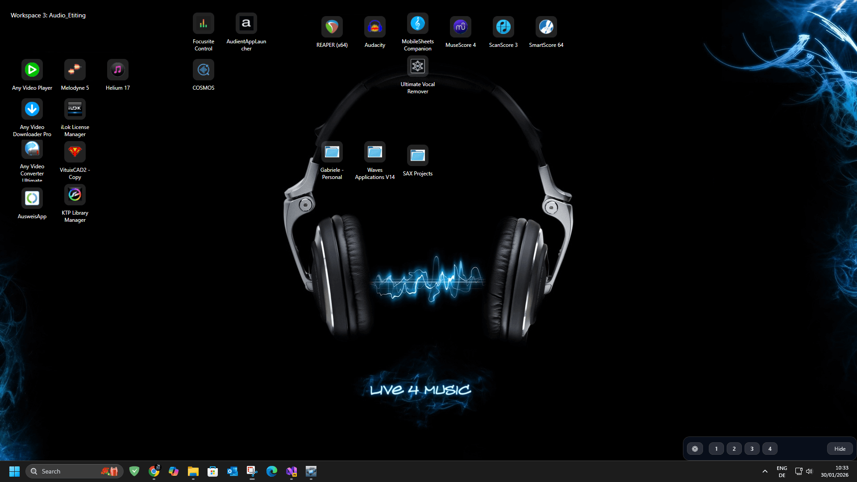Hide the workspace switcher panel

pos(839,449)
